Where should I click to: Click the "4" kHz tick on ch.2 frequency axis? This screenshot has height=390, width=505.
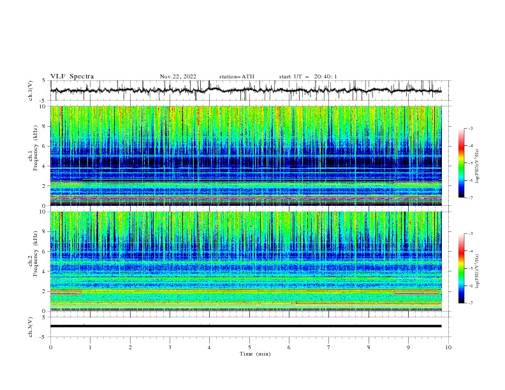(45, 271)
